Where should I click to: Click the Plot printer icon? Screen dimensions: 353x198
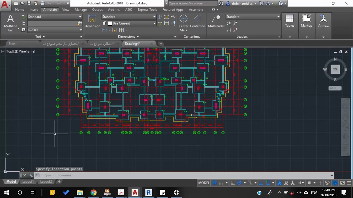pos(42,3)
